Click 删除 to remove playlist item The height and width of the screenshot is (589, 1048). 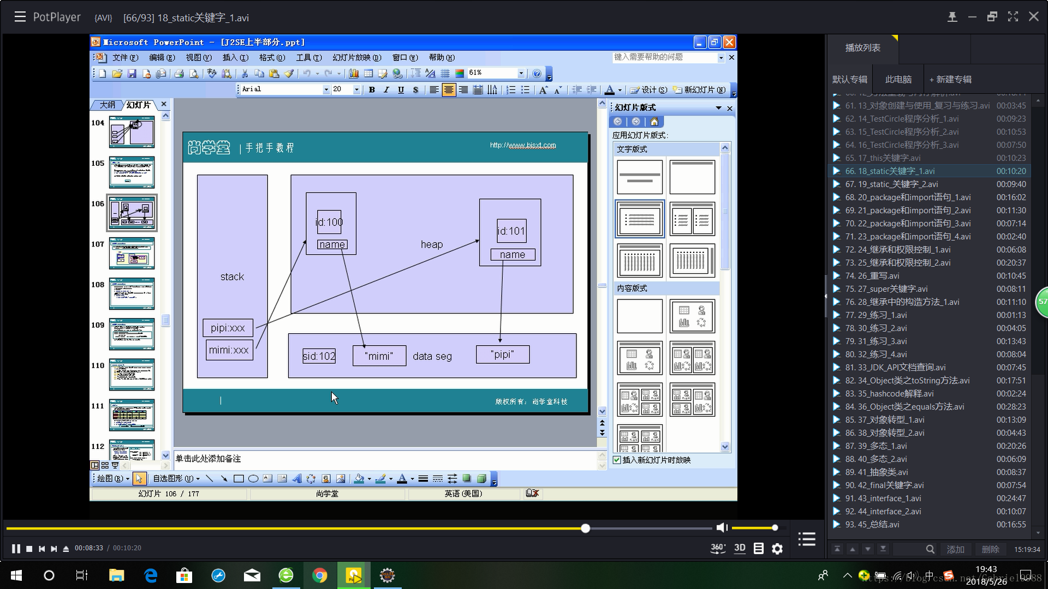[x=990, y=549]
